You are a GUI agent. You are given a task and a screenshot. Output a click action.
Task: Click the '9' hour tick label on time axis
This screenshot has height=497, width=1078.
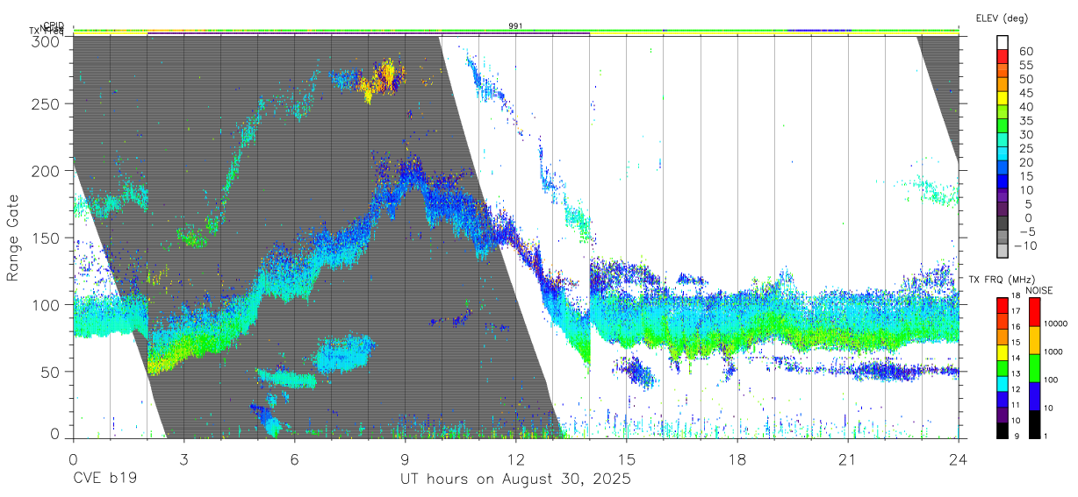[x=405, y=458]
